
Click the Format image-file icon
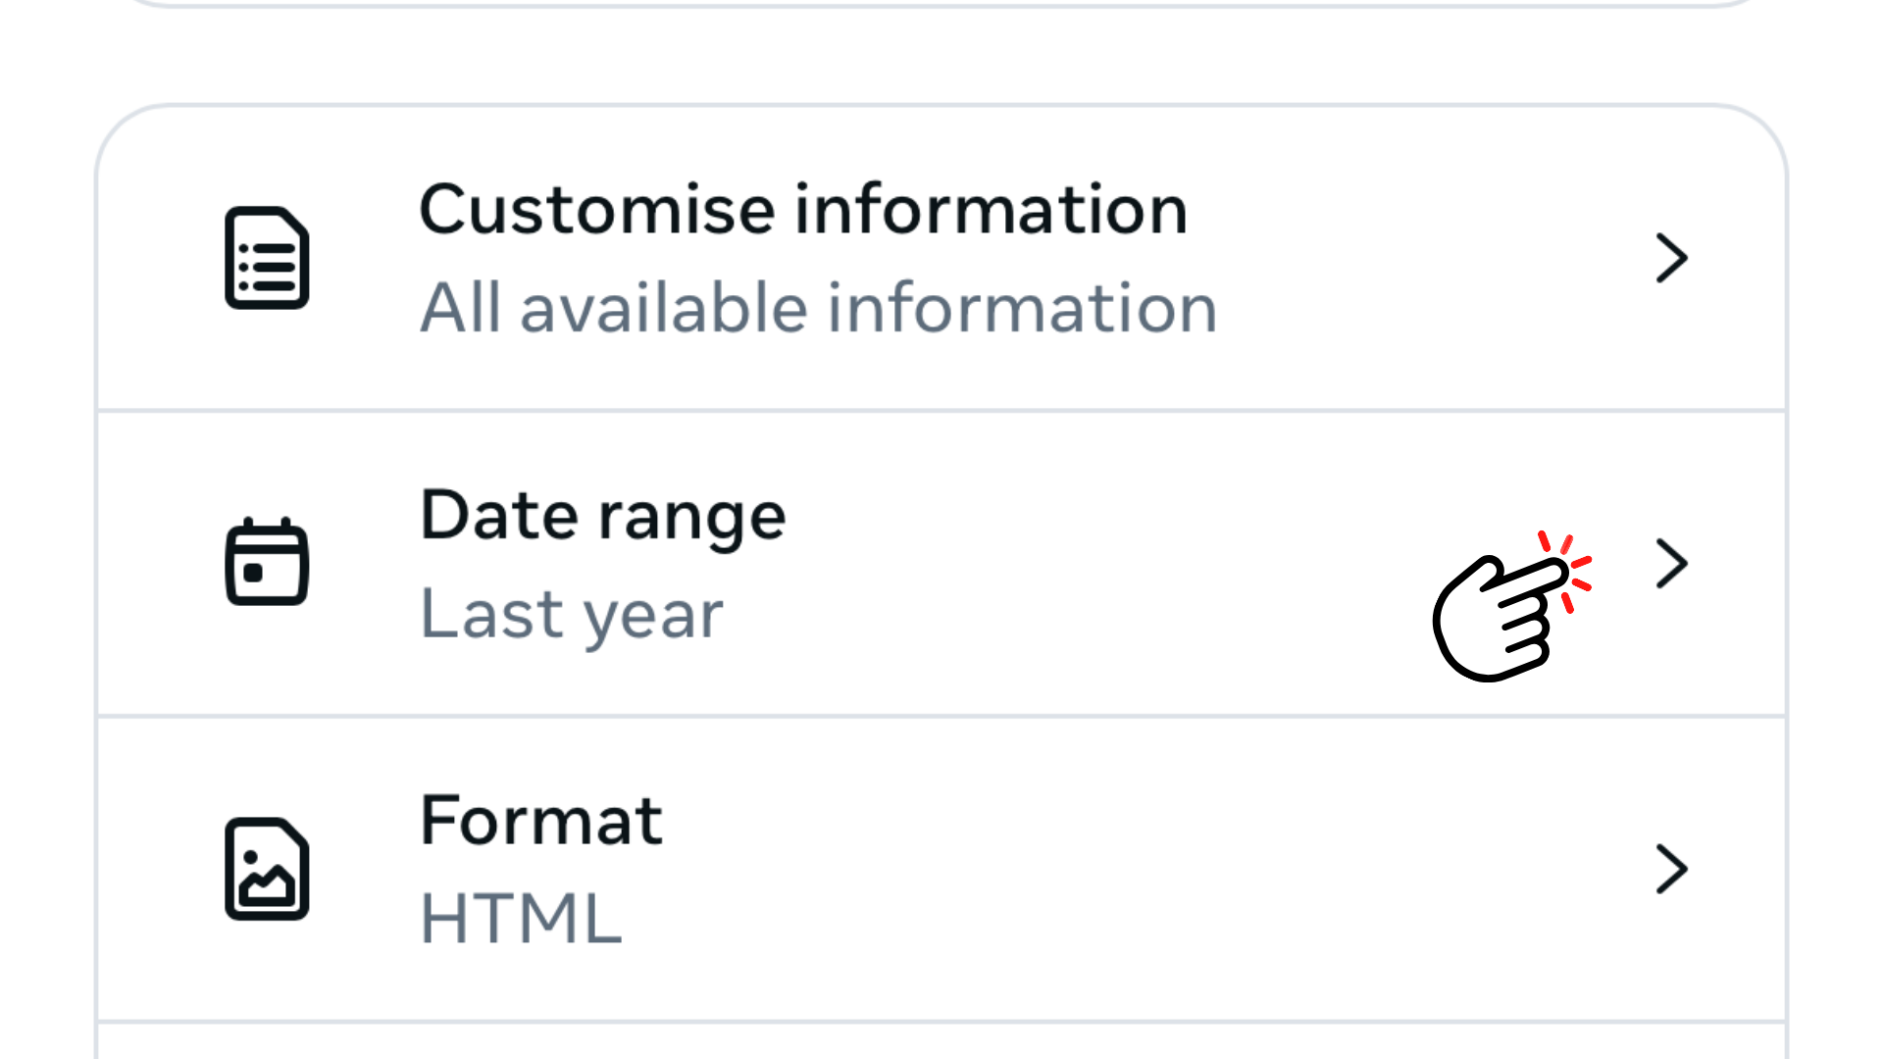coord(267,869)
